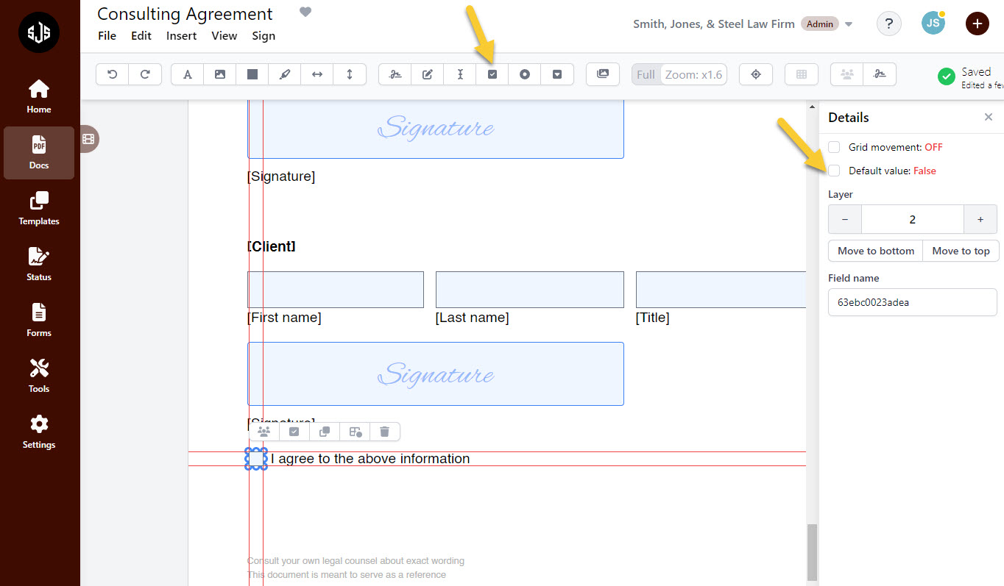Image resolution: width=1004 pixels, height=586 pixels.
Task: Open Status page in sidebar
Action: click(39, 265)
